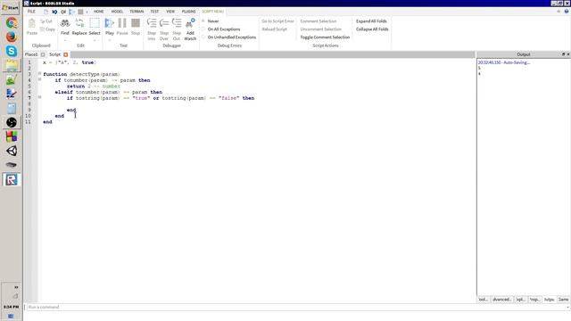The image size is (571, 321).
Task: Select the On Unhandled Exceptions option
Action: [229, 37]
